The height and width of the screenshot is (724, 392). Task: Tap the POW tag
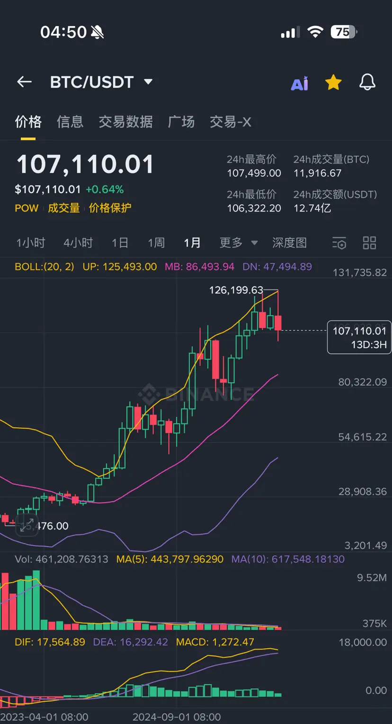[x=27, y=208]
